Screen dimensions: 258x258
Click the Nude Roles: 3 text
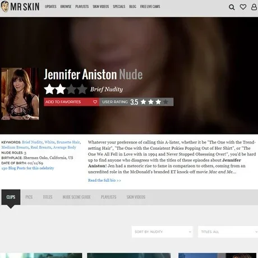13,153
